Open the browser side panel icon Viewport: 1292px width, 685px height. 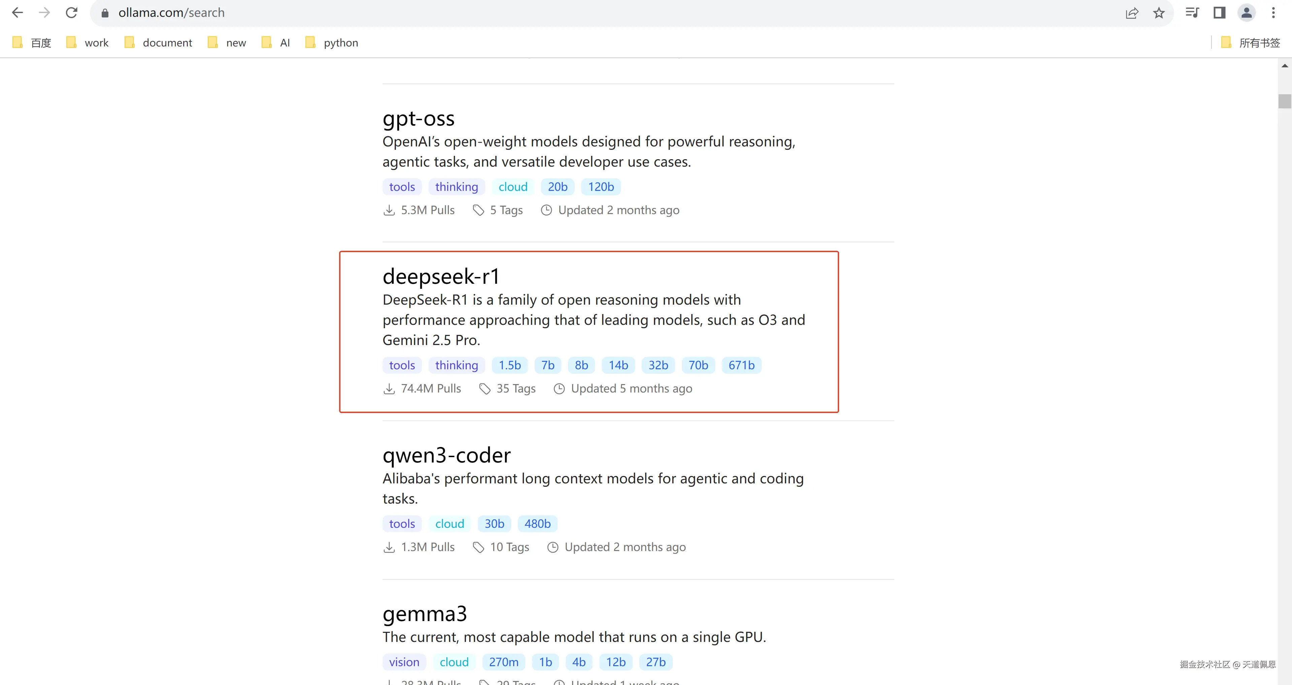click(x=1219, y=12)
